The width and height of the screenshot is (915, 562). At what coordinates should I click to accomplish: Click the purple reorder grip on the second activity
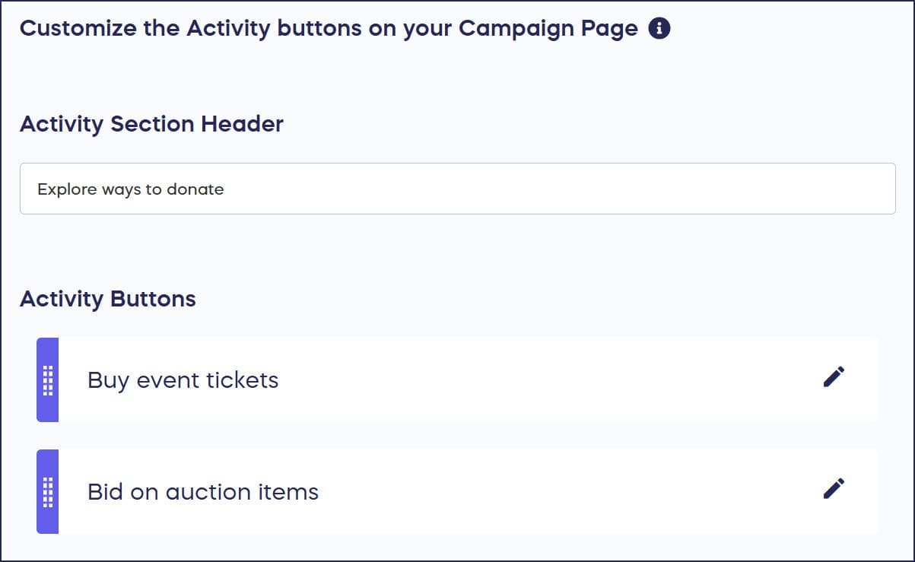pos(47,491)
